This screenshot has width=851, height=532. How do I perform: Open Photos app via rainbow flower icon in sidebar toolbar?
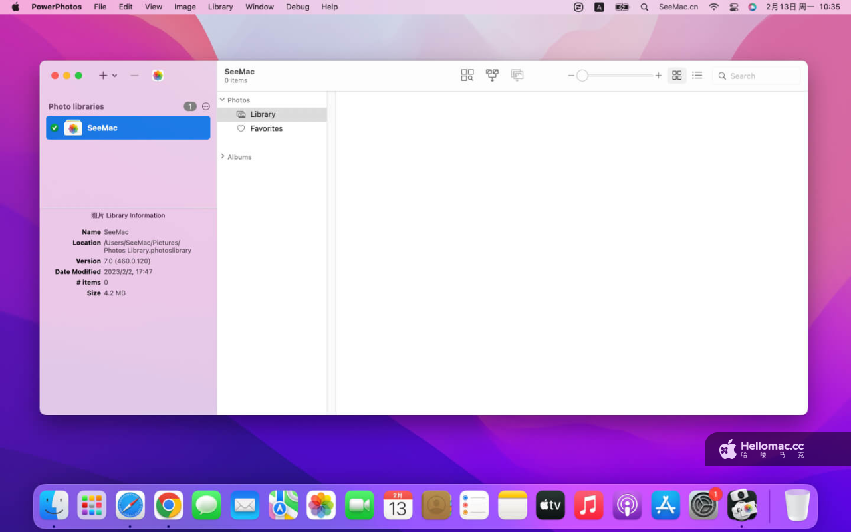[x=158, y=76]
